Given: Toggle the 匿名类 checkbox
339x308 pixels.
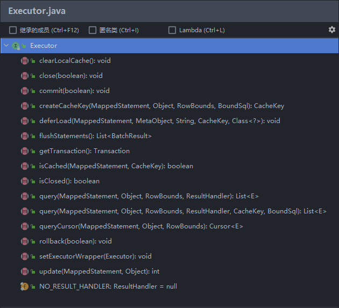Looking at the screenshot, I should 93,30.
